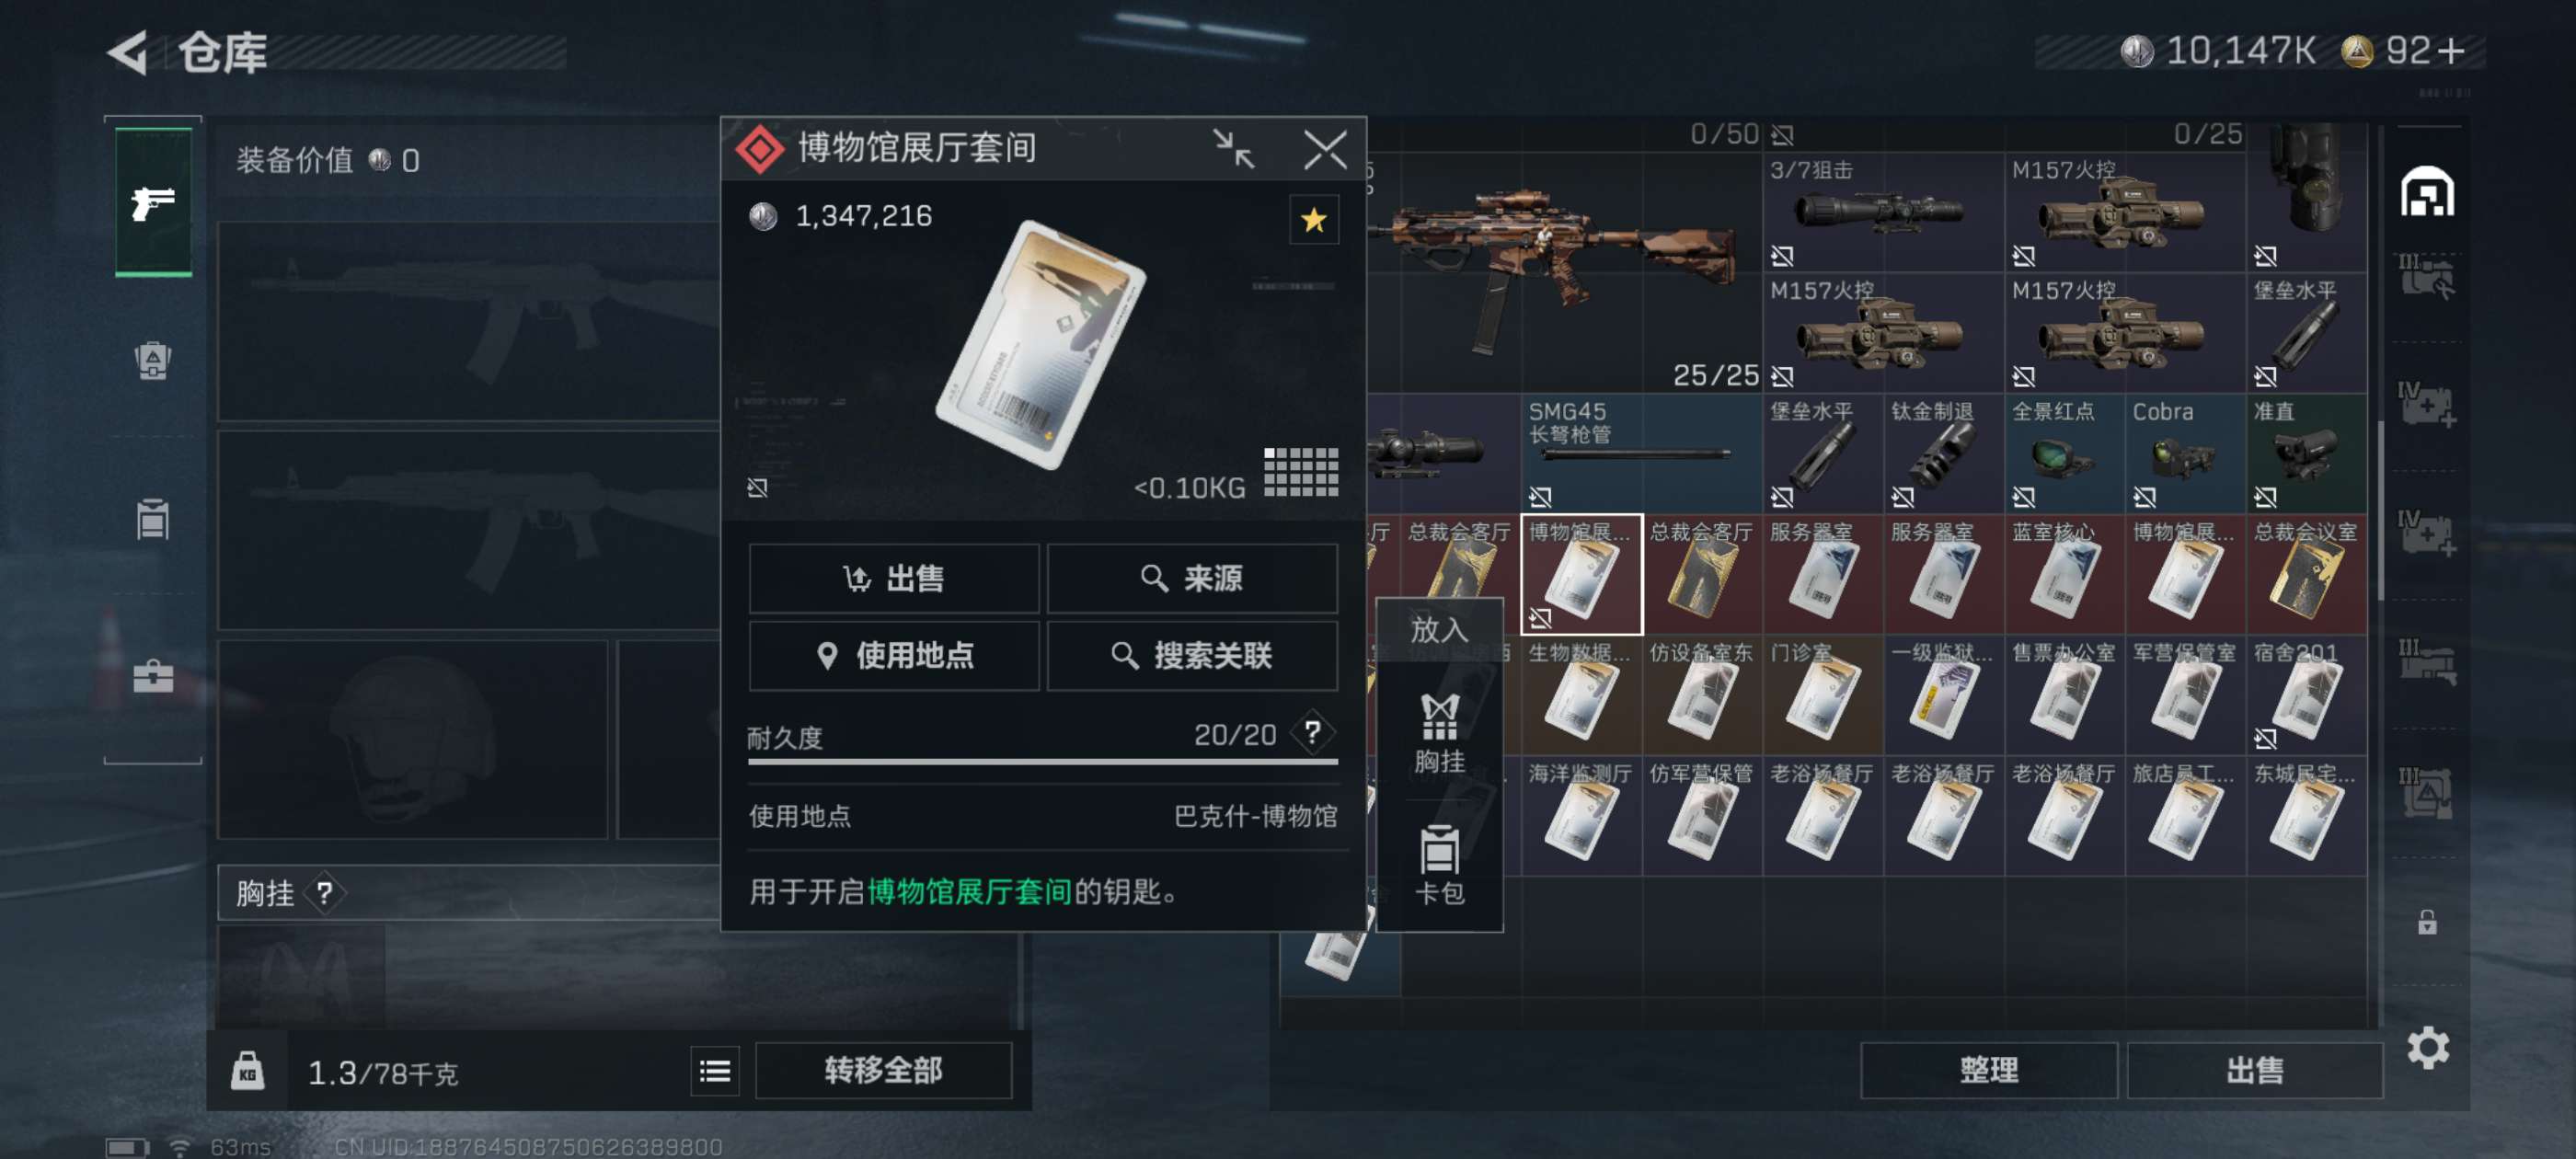This screenshot has width=2576, height=1159.
Task: Click 搜索关联 related search button
Action: (1192, 655)
